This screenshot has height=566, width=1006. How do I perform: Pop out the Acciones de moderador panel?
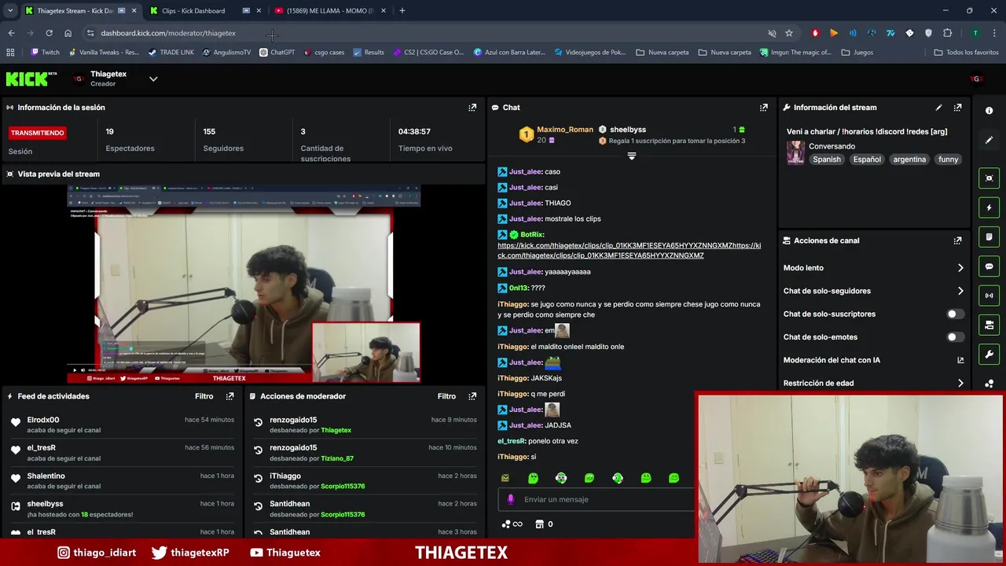(472, 396)
